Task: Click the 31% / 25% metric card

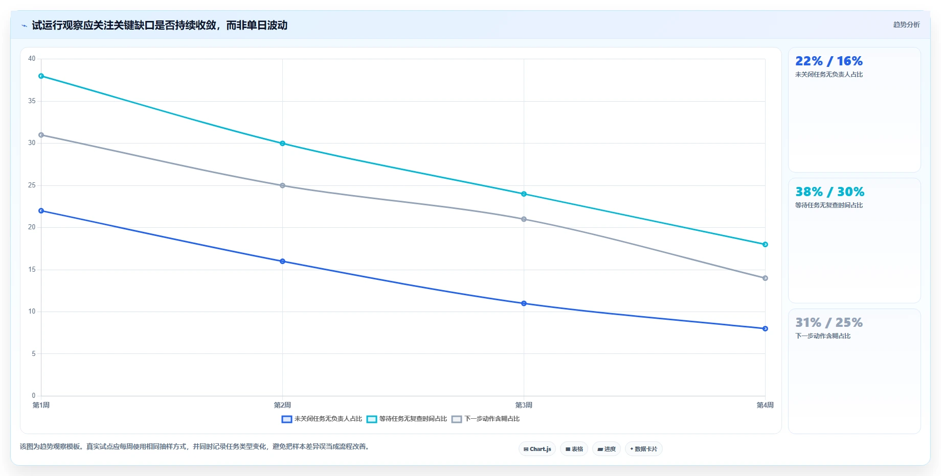Action: click(854, 371)
